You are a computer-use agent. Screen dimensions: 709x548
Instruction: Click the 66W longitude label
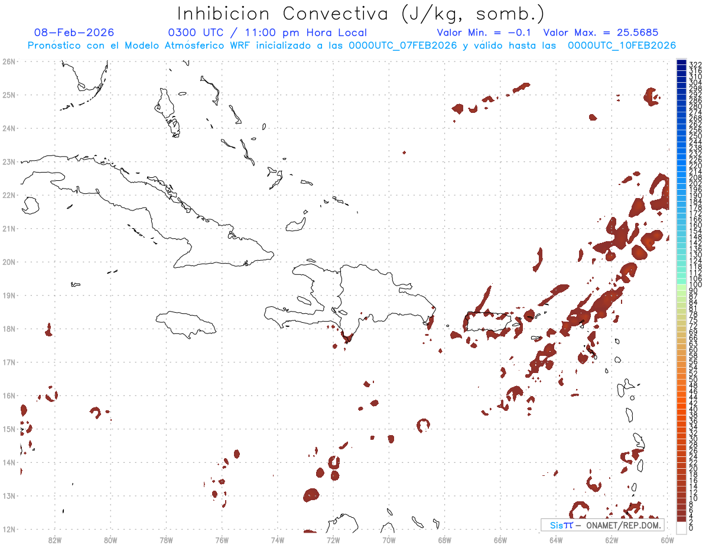[x=500, y=539]
